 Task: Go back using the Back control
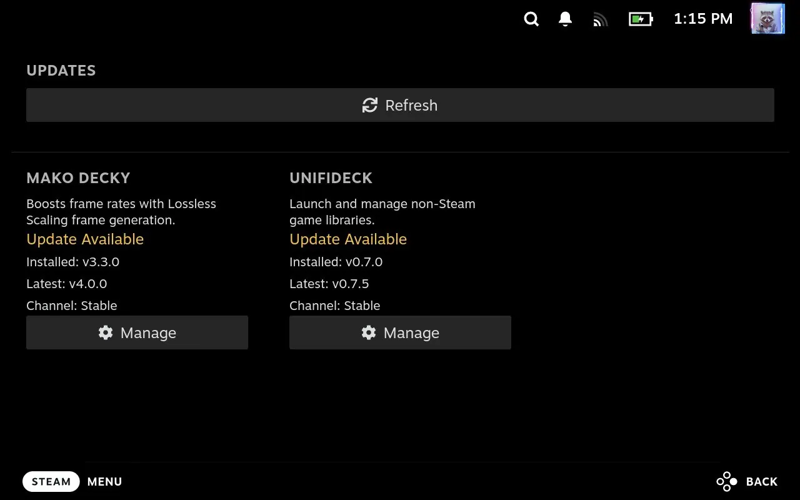click(x=747, y=481)
